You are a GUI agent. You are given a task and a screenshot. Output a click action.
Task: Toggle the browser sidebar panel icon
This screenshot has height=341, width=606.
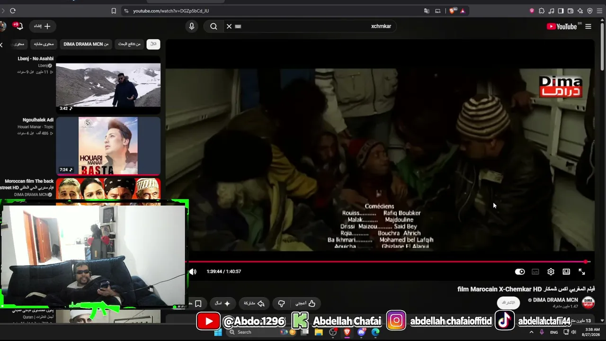(561, 11)
